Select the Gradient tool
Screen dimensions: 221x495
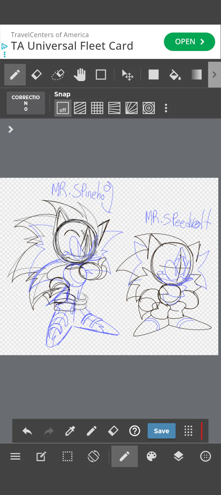click(x=196, y=75)
